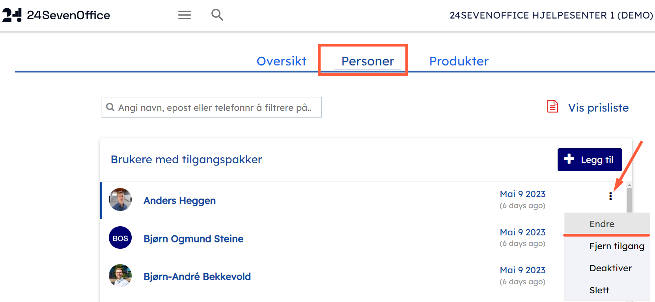
Task: Click the BOS initials avatar
Action: [120, 238]
